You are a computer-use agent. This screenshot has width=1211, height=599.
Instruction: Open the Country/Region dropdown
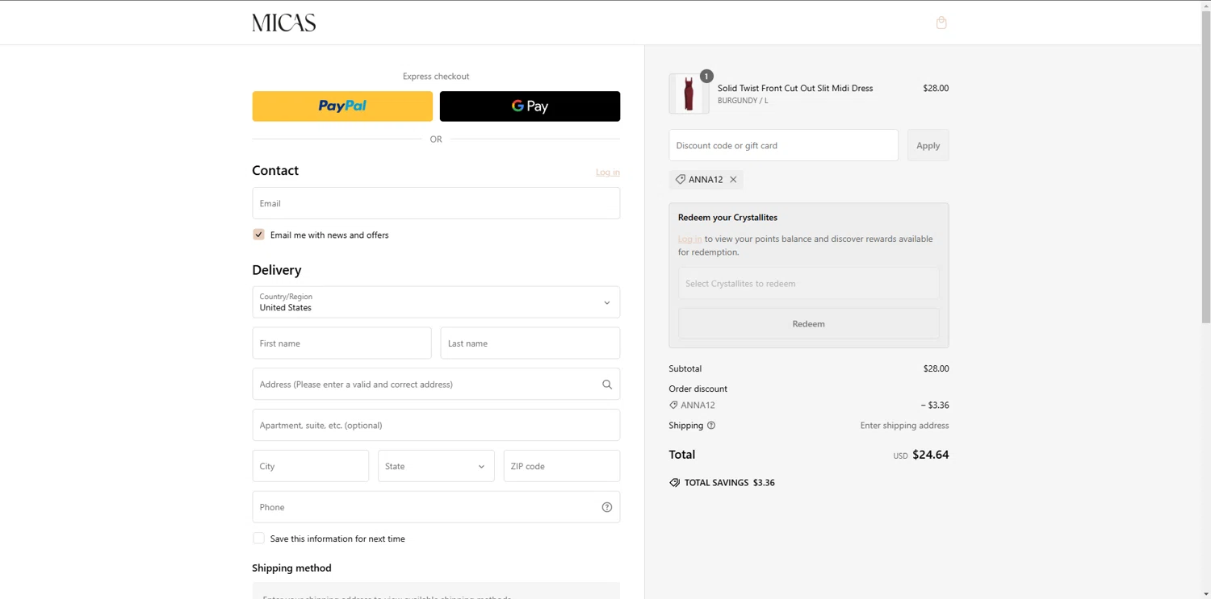pyautogui.click(x=436, y=302)
